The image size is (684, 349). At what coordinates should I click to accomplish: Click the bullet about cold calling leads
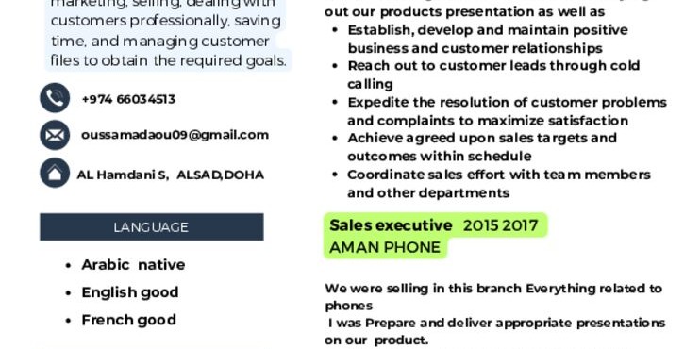click(493, 75)
